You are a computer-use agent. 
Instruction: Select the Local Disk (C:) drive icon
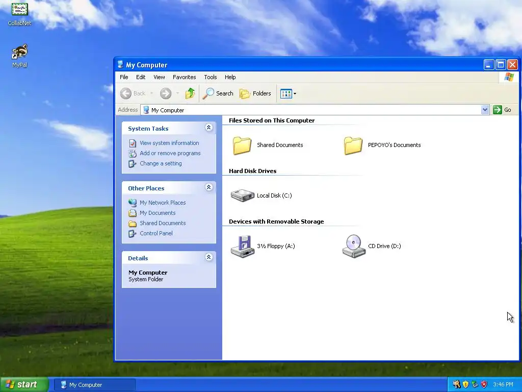(x=242, y=195)
